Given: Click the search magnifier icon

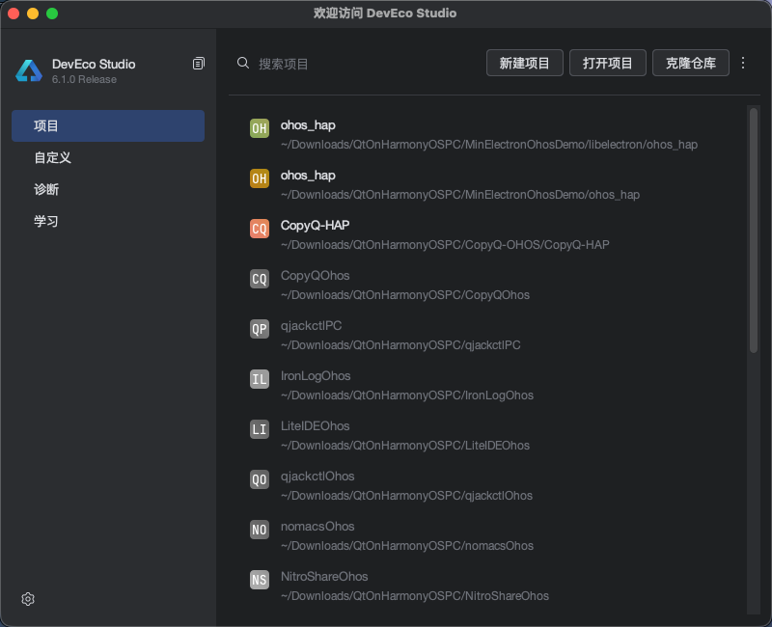Looking at the screenshot, I should pyautogui.click(x=243, y=63).
